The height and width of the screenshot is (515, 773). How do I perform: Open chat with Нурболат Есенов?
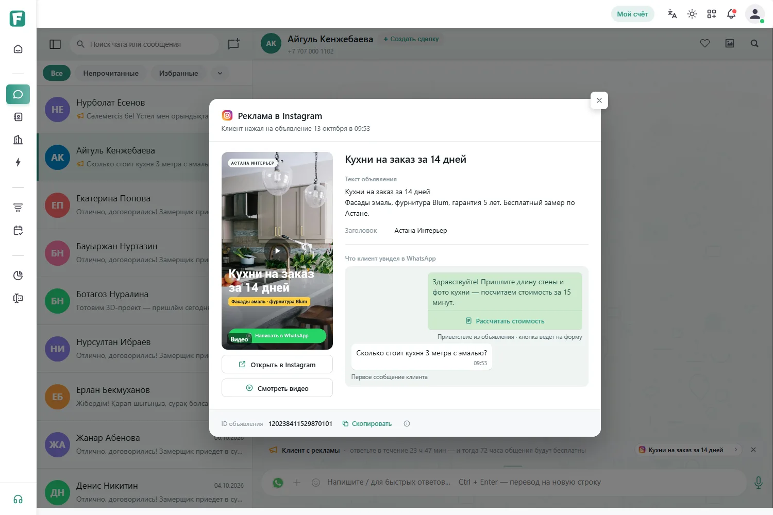pyautogui.click(x=144, y=109)
